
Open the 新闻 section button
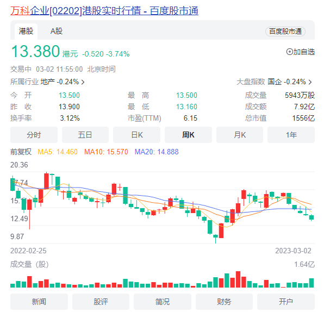pos(39,302)
